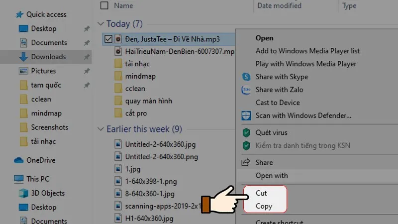Click the Pictures icon in sidebar

[x=23, y=71]
